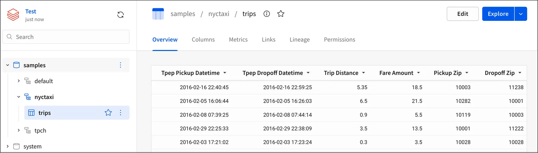Star the trips table in header
The image size is (538, 153).
click(x=281, y=14)
